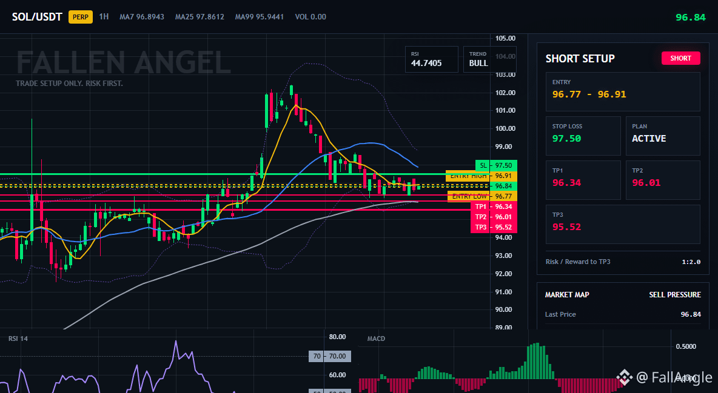Click the green SL 97.50 chart tag
This screenshot has width=718, height=393.
497,165
